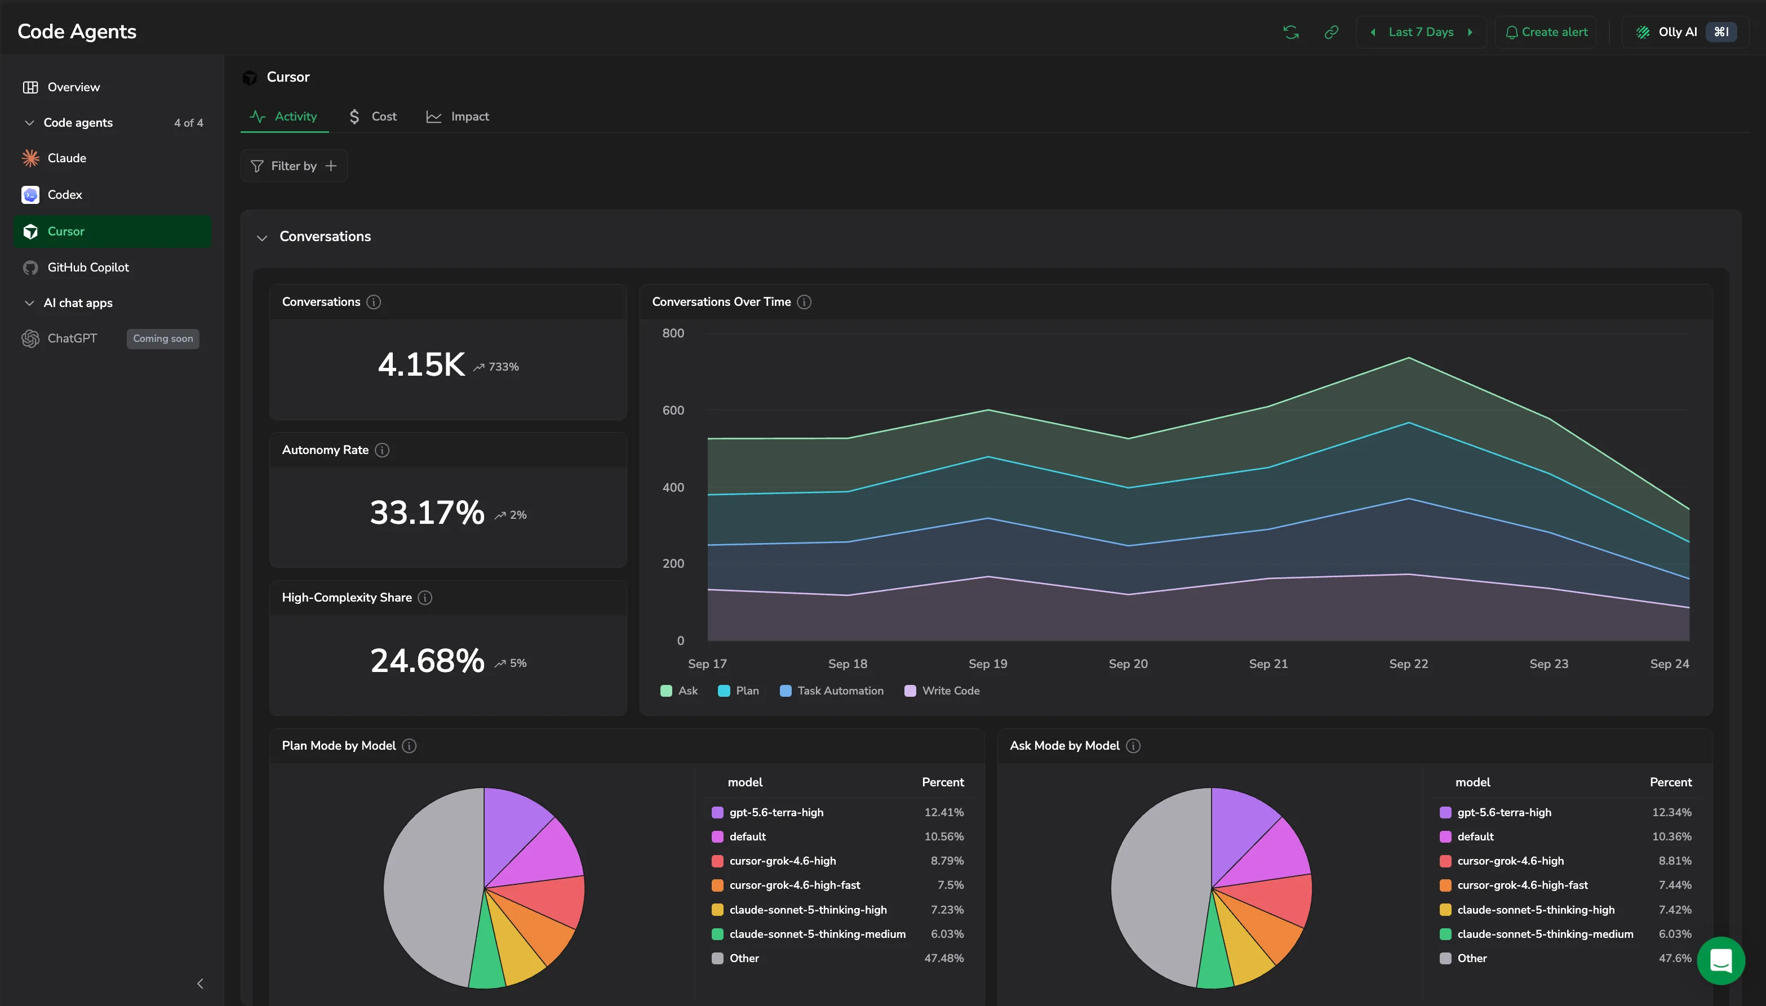The image size is (1766, 1006).
Task: Select the Claude agent in the sidebar
Action: click(x=113, y=158)
